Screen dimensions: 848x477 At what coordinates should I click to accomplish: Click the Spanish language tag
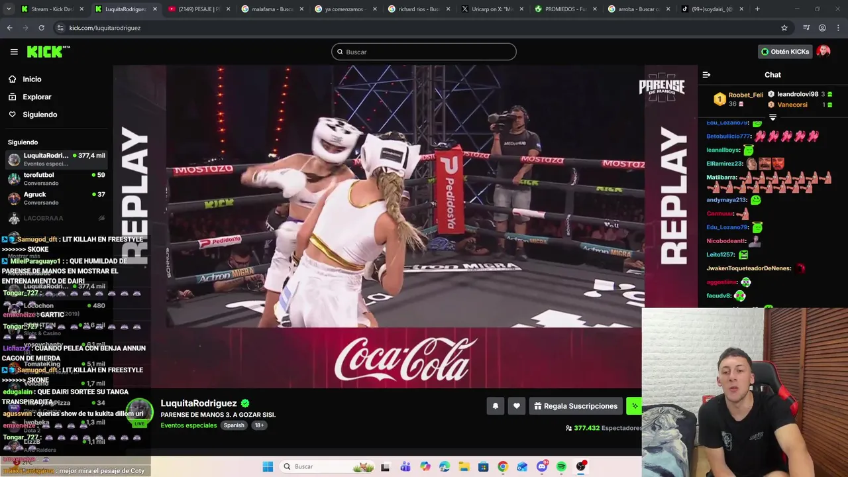pyautogui.click(x=234, y=425)
